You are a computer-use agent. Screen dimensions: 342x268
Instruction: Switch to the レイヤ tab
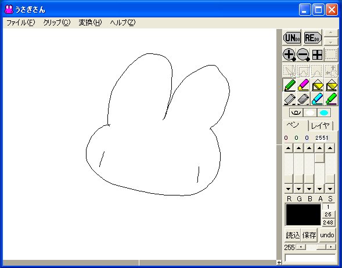coord(320,126)
